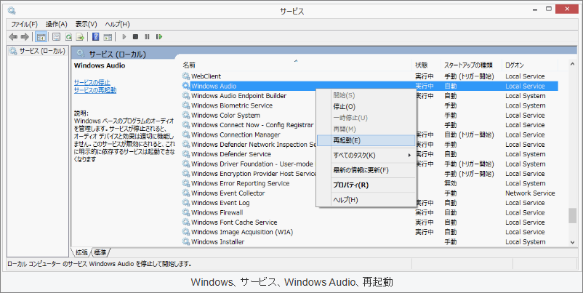Viewport: 583px width, 293px height.
Task: Click the サービスの停止 link
Action: (92, 83)
